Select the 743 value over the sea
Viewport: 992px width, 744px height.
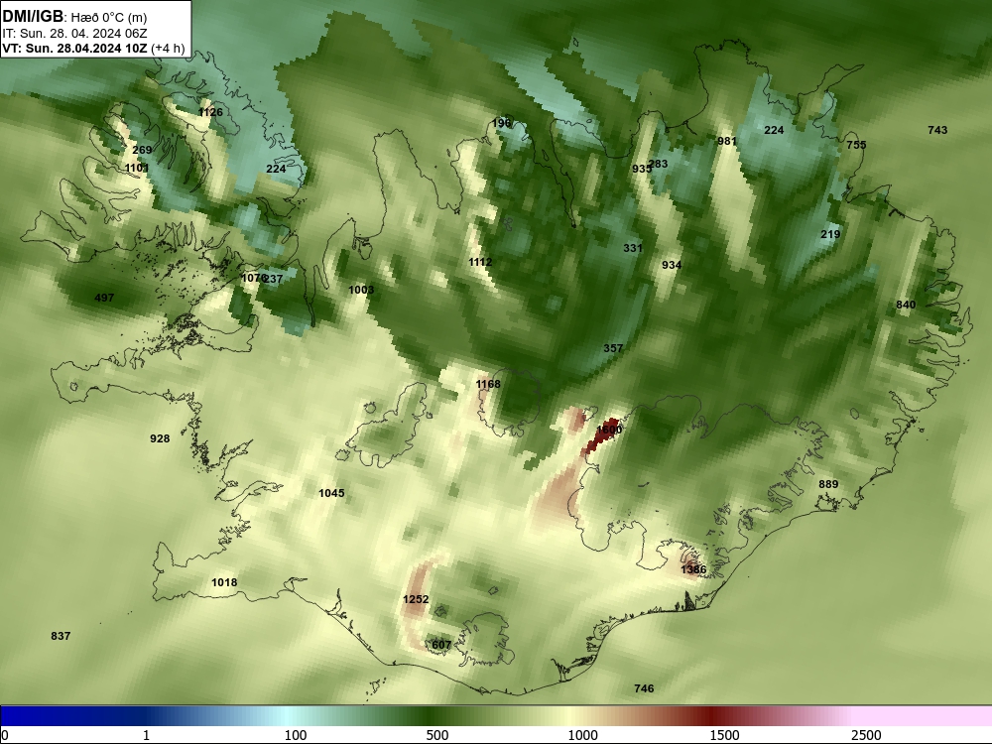point(937,130)
